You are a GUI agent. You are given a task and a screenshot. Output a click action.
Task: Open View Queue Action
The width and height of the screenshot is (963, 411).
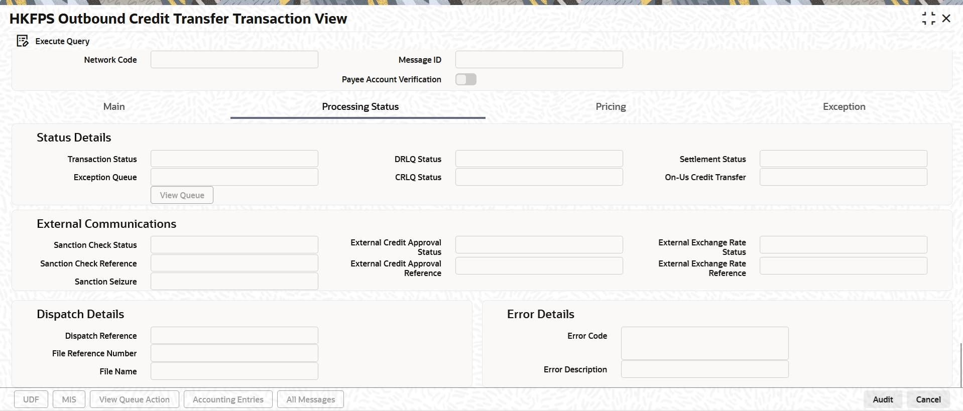pyautogui.click(x=134, y=399)
